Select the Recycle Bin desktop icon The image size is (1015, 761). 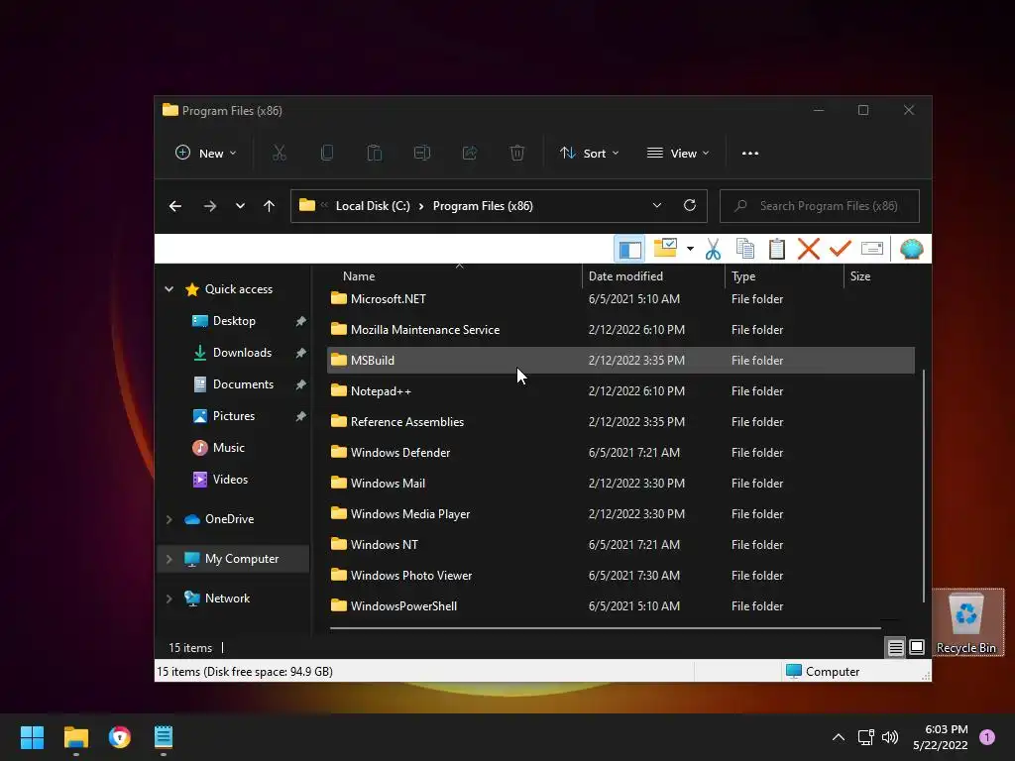click(966, 622)
